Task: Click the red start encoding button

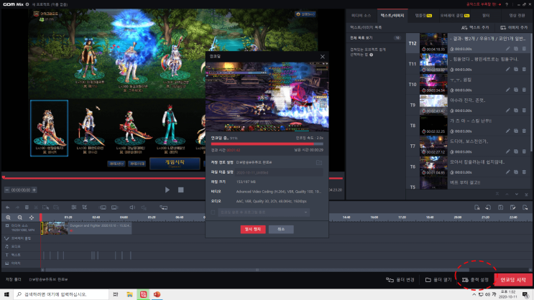Action: pos(513,280)
